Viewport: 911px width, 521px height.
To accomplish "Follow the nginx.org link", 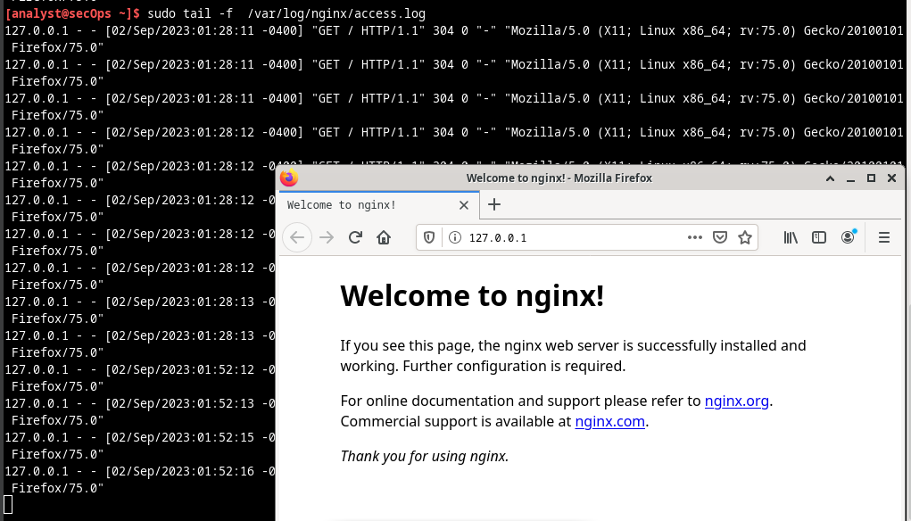I will click(736, 401).
